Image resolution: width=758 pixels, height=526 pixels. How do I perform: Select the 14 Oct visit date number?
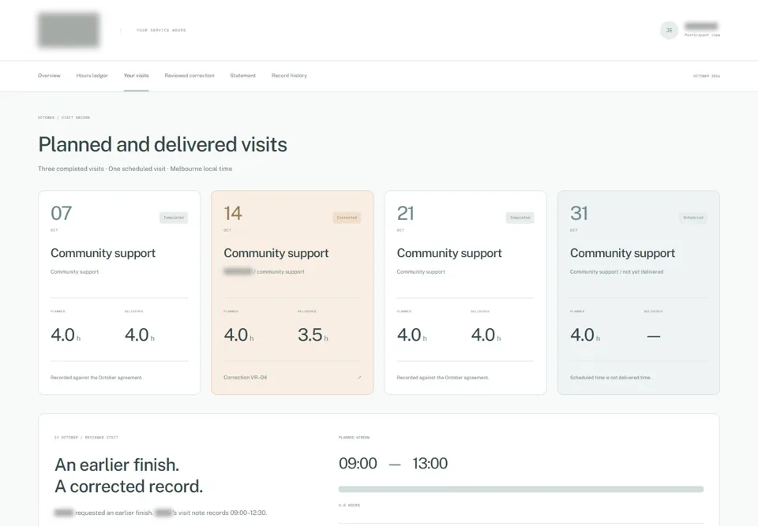click(x=233, y=214)
